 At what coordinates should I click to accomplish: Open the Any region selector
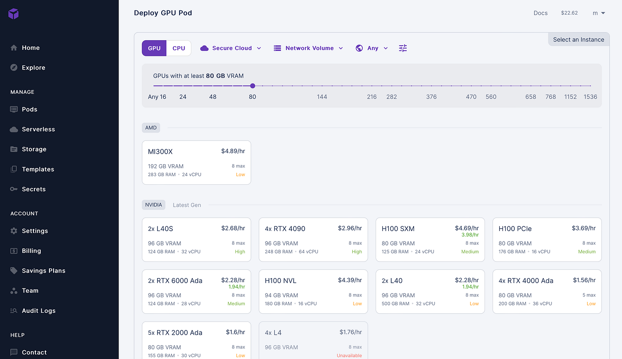[371, 48]
